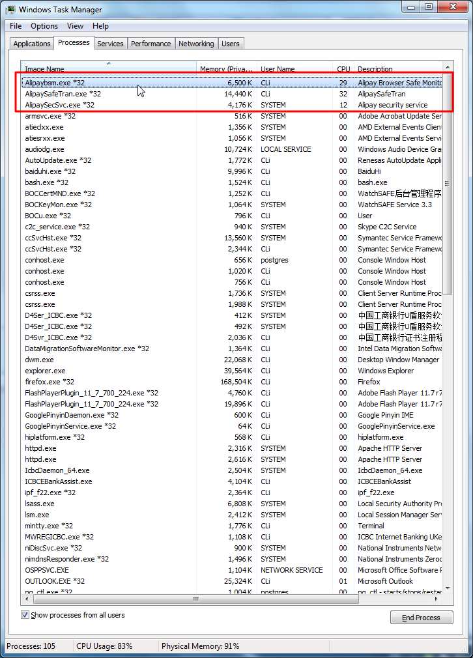Click the vertical scrollbar thumb
The width and height of the screenshot is (473, 658).
tap(448, 183)
